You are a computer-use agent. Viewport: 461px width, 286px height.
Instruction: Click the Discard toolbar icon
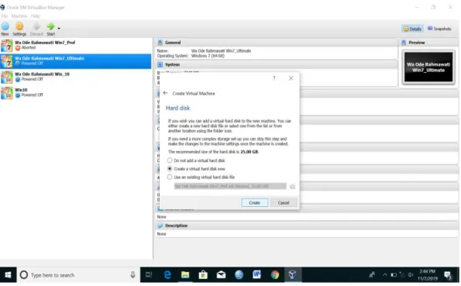click(36, 27)
